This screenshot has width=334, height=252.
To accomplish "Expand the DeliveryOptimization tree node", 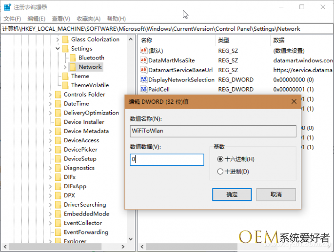I will pyautogui.click(x=51, y=113).
